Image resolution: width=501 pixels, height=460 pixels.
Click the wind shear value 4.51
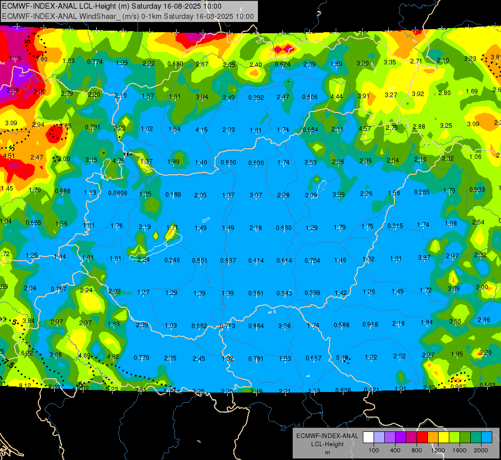pyautogui.click(x=9, y=156)
